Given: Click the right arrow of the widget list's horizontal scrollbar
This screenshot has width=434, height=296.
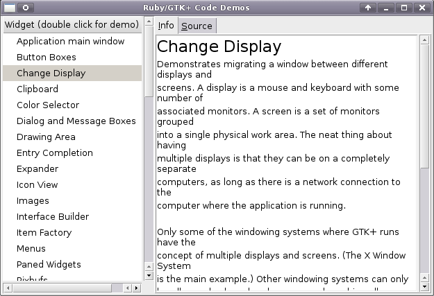Looking at the screenshot, I should tap(136, 288).
